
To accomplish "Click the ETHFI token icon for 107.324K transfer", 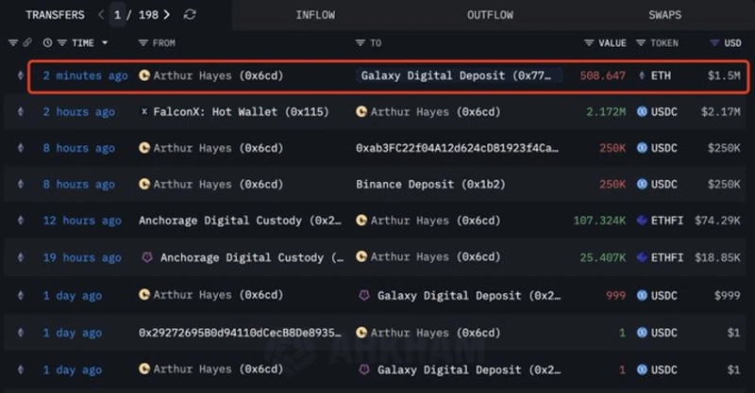I will point(642,221).
